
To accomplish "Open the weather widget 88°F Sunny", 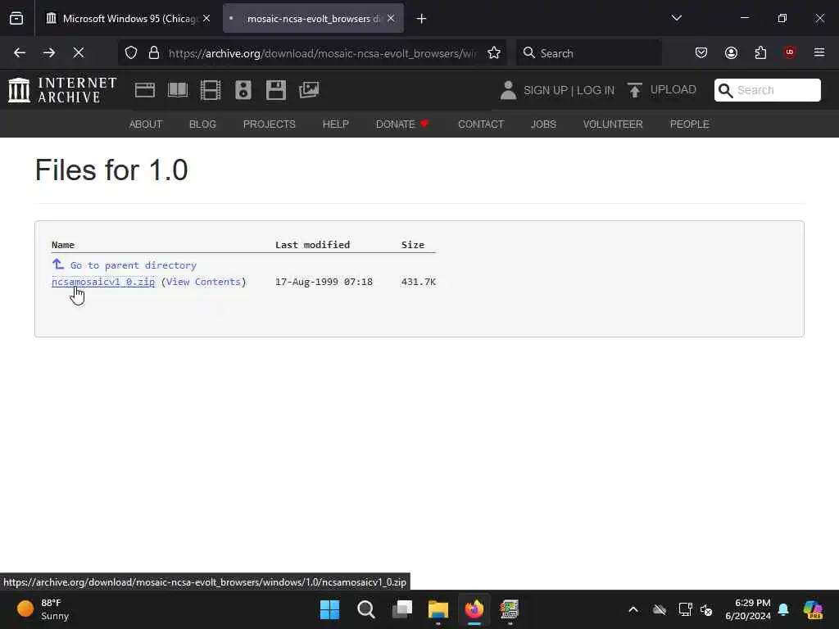I will point(43,609).
